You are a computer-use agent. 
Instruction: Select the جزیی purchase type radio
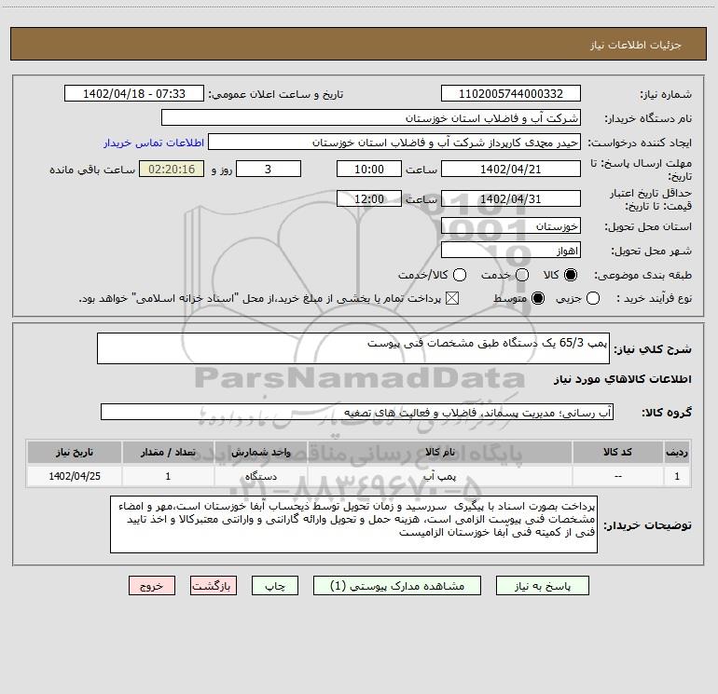pos(593,298)
